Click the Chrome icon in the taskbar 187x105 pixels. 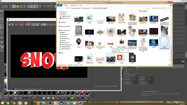14,103
